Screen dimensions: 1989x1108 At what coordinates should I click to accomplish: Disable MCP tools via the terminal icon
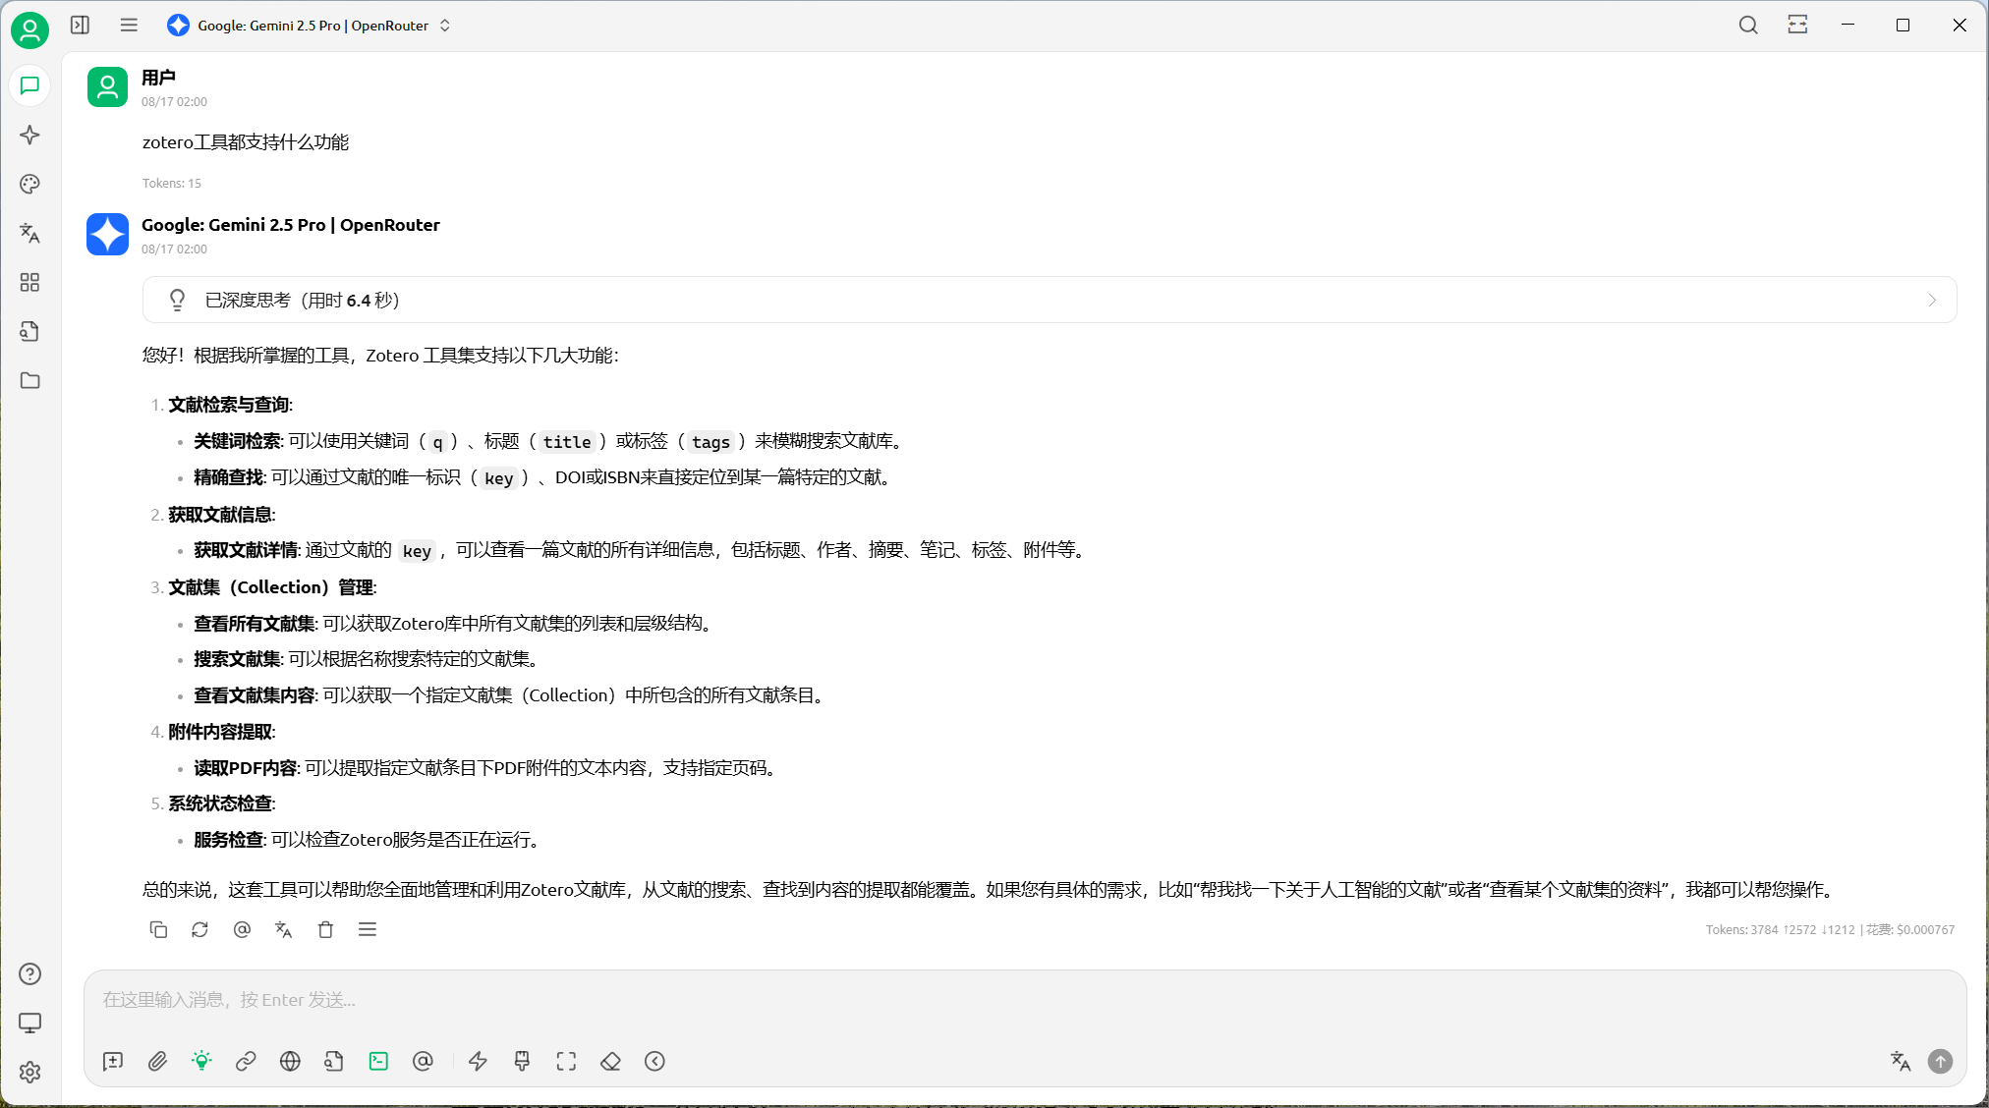click(x=378, y=1061)
